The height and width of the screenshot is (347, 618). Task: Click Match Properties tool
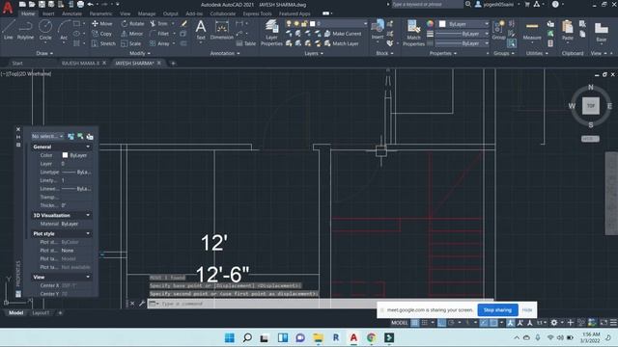point(413,33)
